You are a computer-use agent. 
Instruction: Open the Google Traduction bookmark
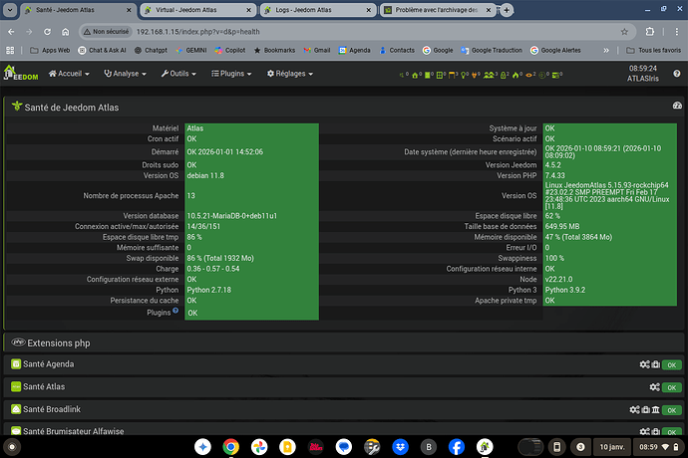coord(492,51)
